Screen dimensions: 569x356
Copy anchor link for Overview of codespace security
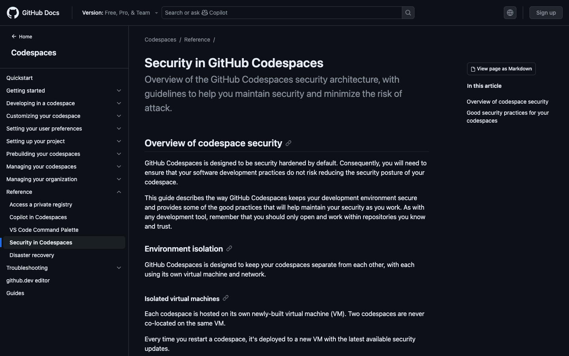(x=289, y=144)
